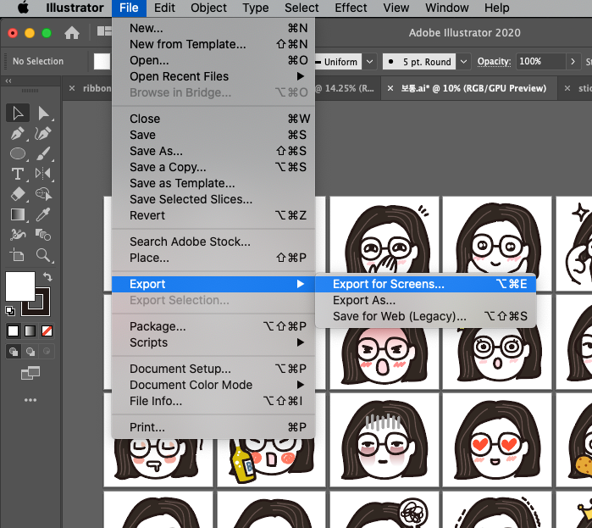592x528 pixels.
Task: Select the Shape Builder tool
Action: click(x=44, y=194)
